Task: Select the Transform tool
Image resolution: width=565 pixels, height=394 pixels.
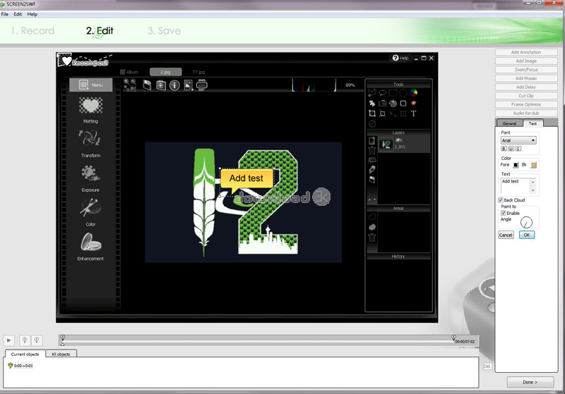Action: tap(91, 144)
